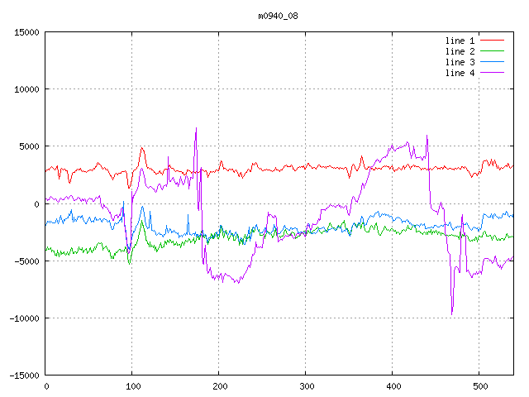
Task: Select the 'line 4' legend label
Action: point(460,73)
